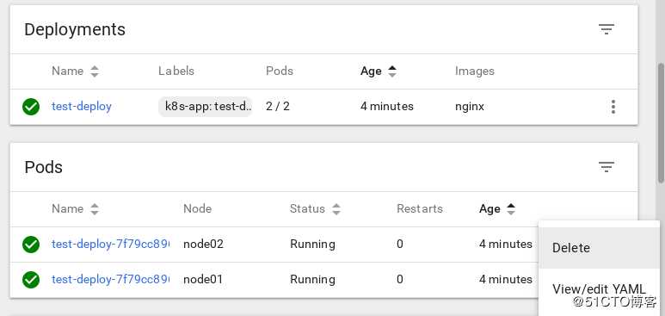The image size is (665, 316).
Task: Click the node02 cell
Action: coord(203,245)
